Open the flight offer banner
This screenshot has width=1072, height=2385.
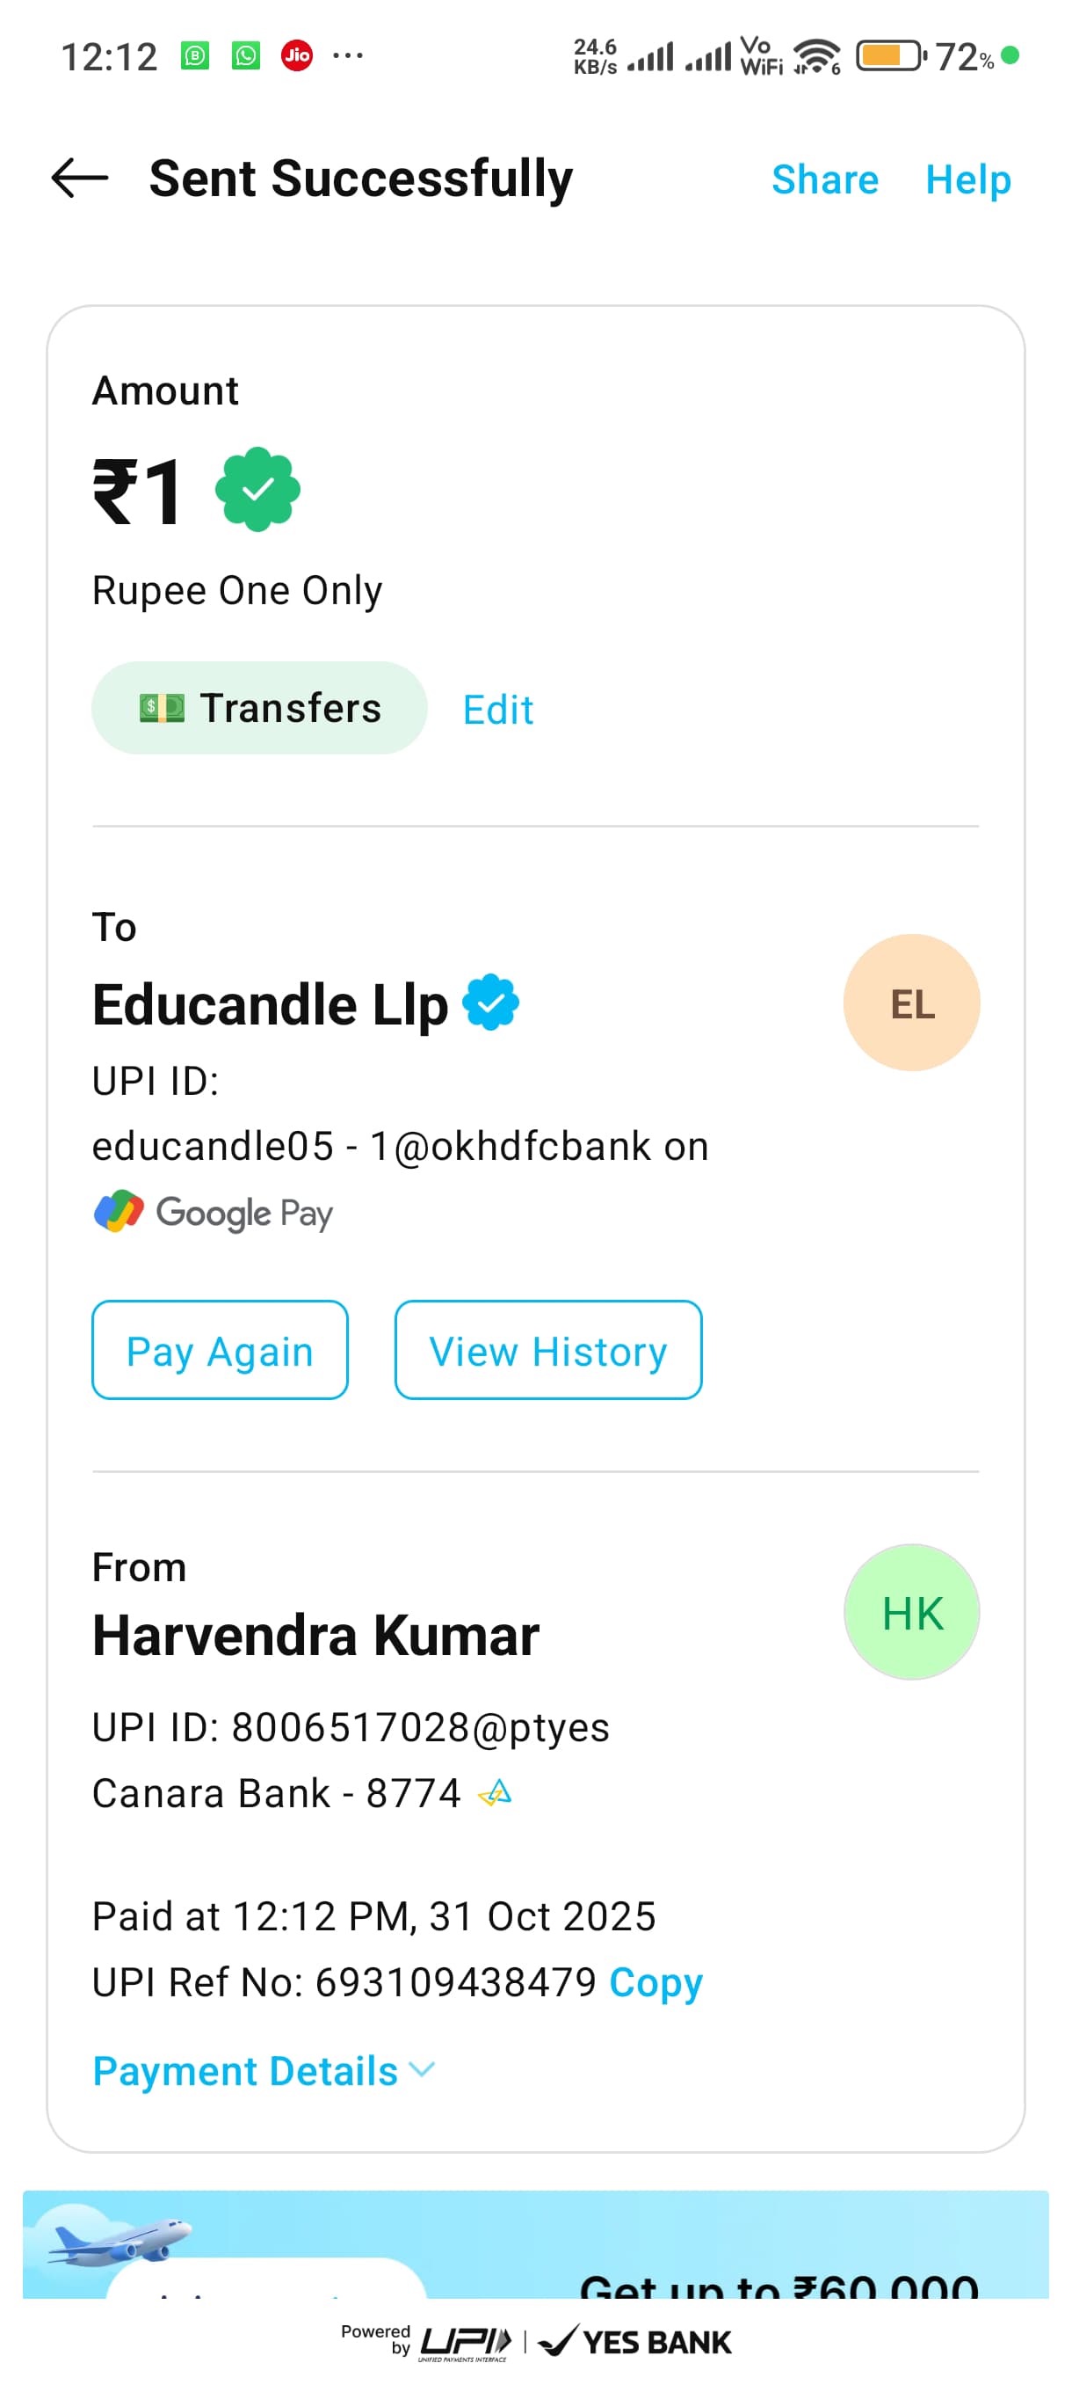click(x=535, y=2244)
